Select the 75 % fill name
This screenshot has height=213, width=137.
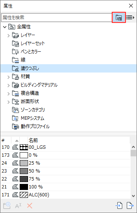[34, 179]
